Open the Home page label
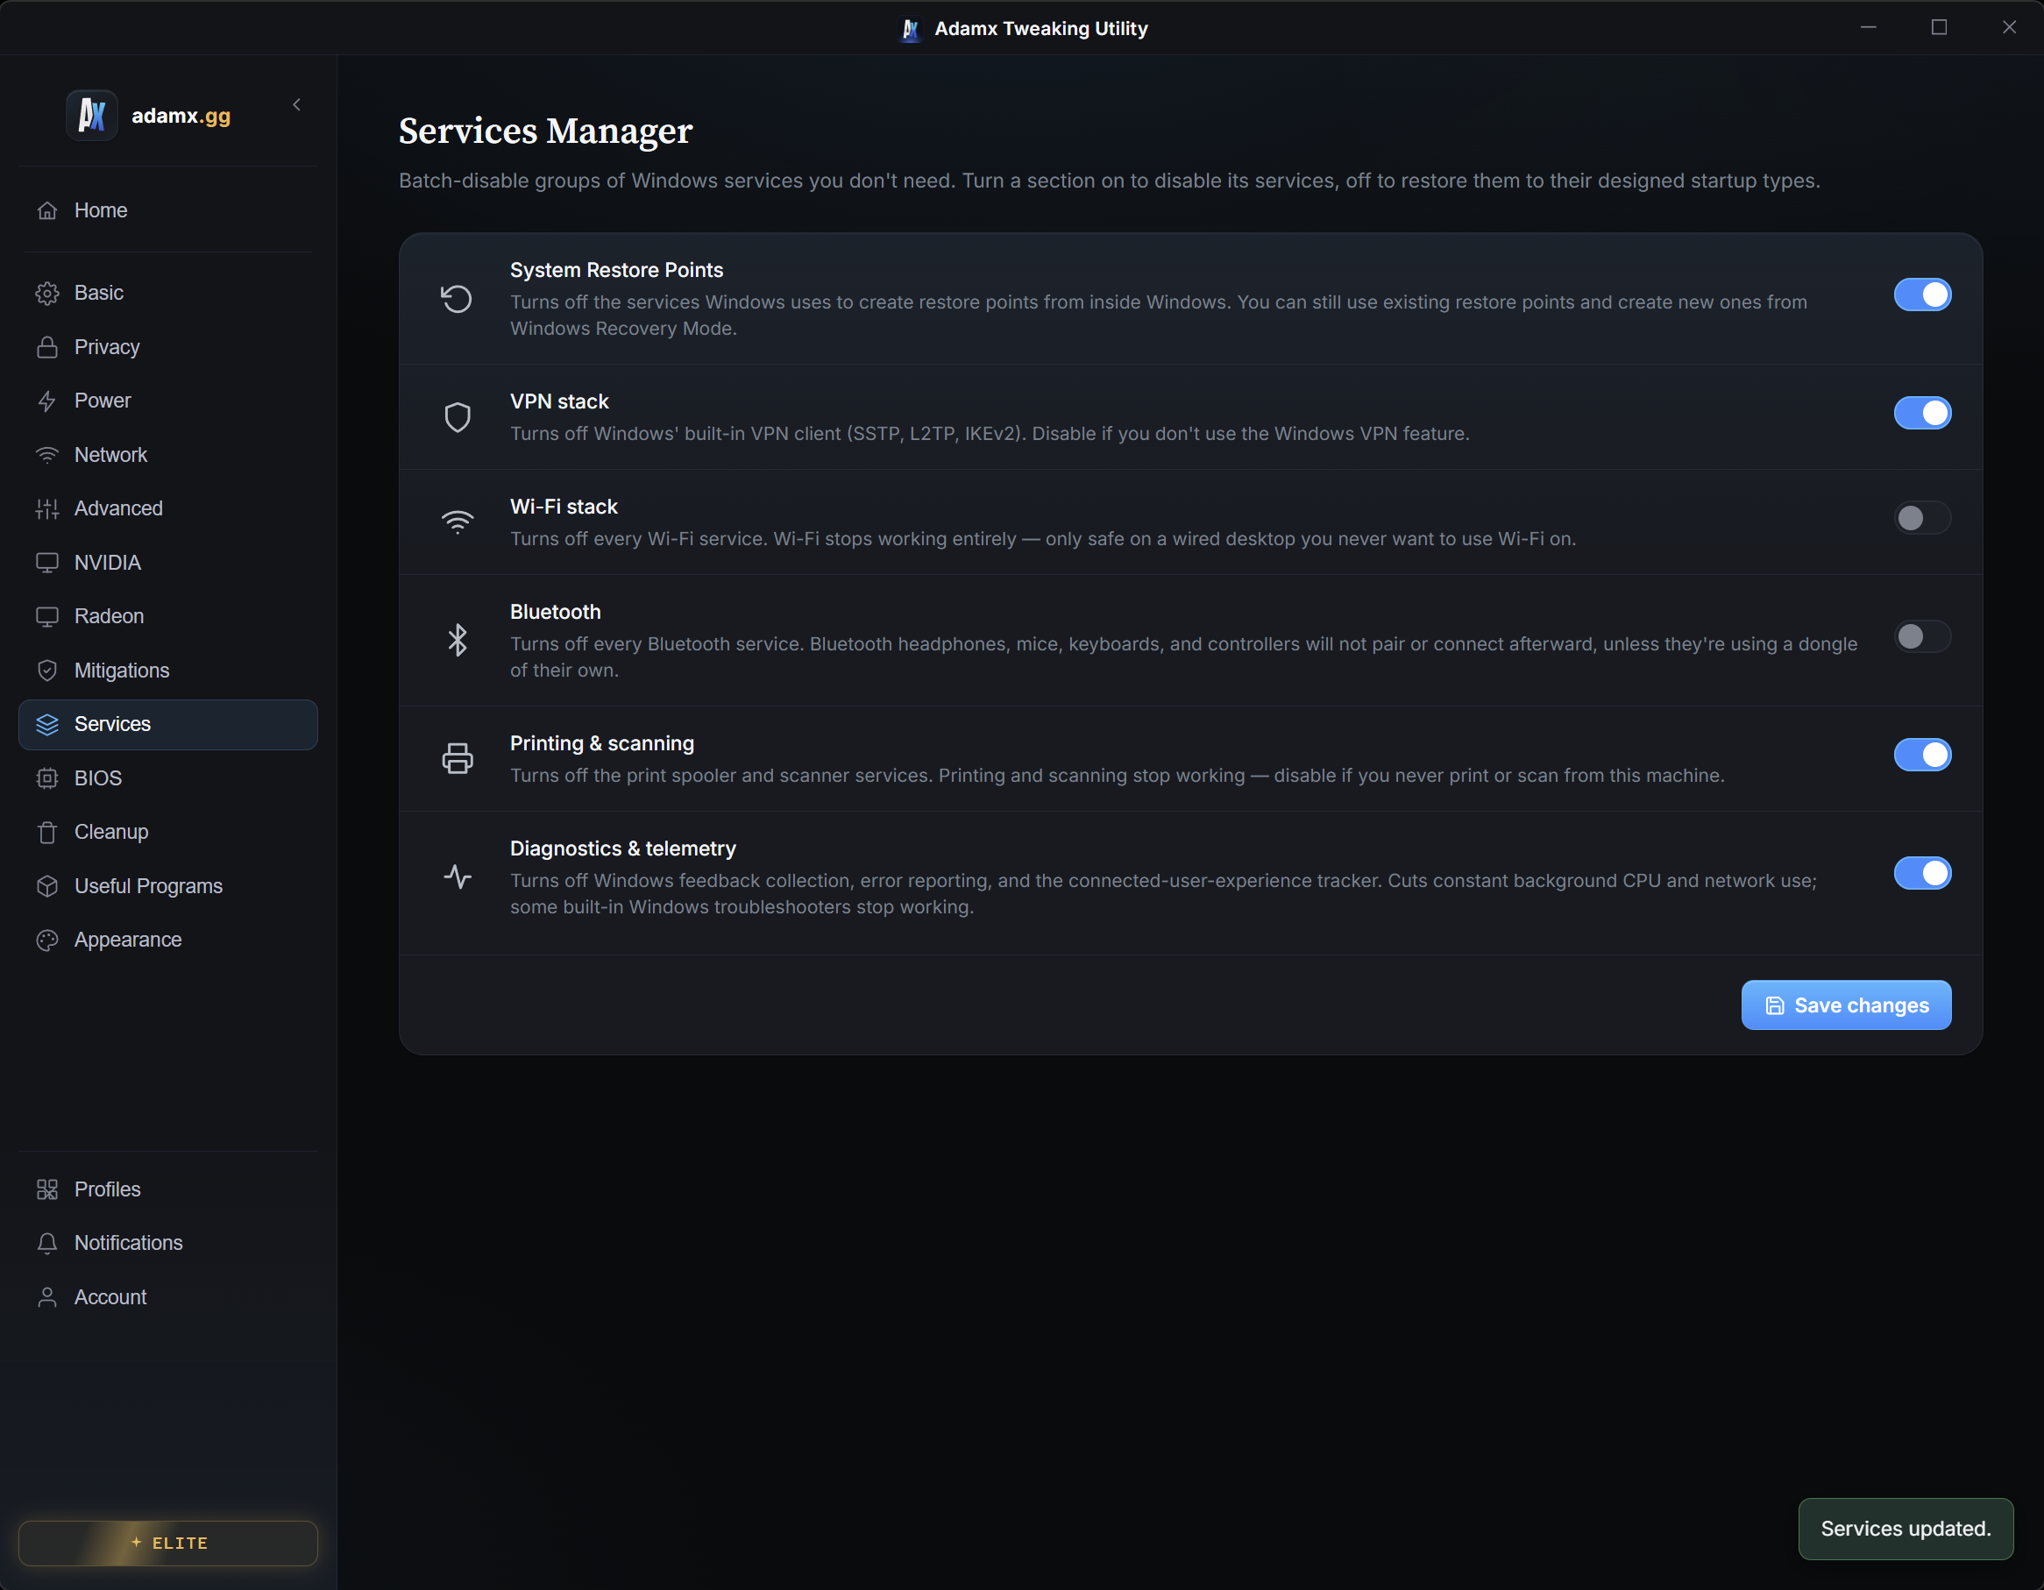Screen dimensions: 2044x1590 pyautogui.click(x=101, y=210)
